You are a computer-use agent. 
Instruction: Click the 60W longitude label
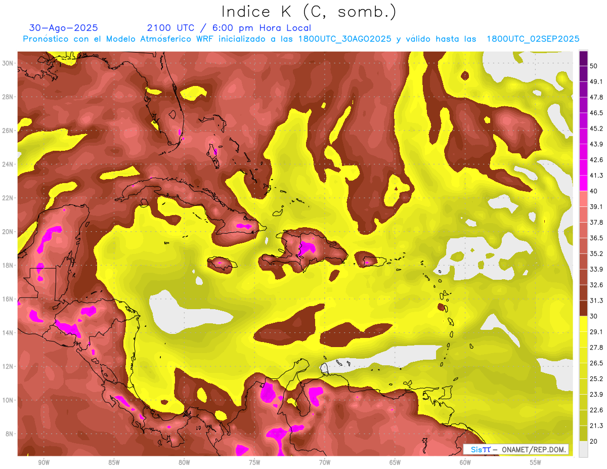coord(465,462)
